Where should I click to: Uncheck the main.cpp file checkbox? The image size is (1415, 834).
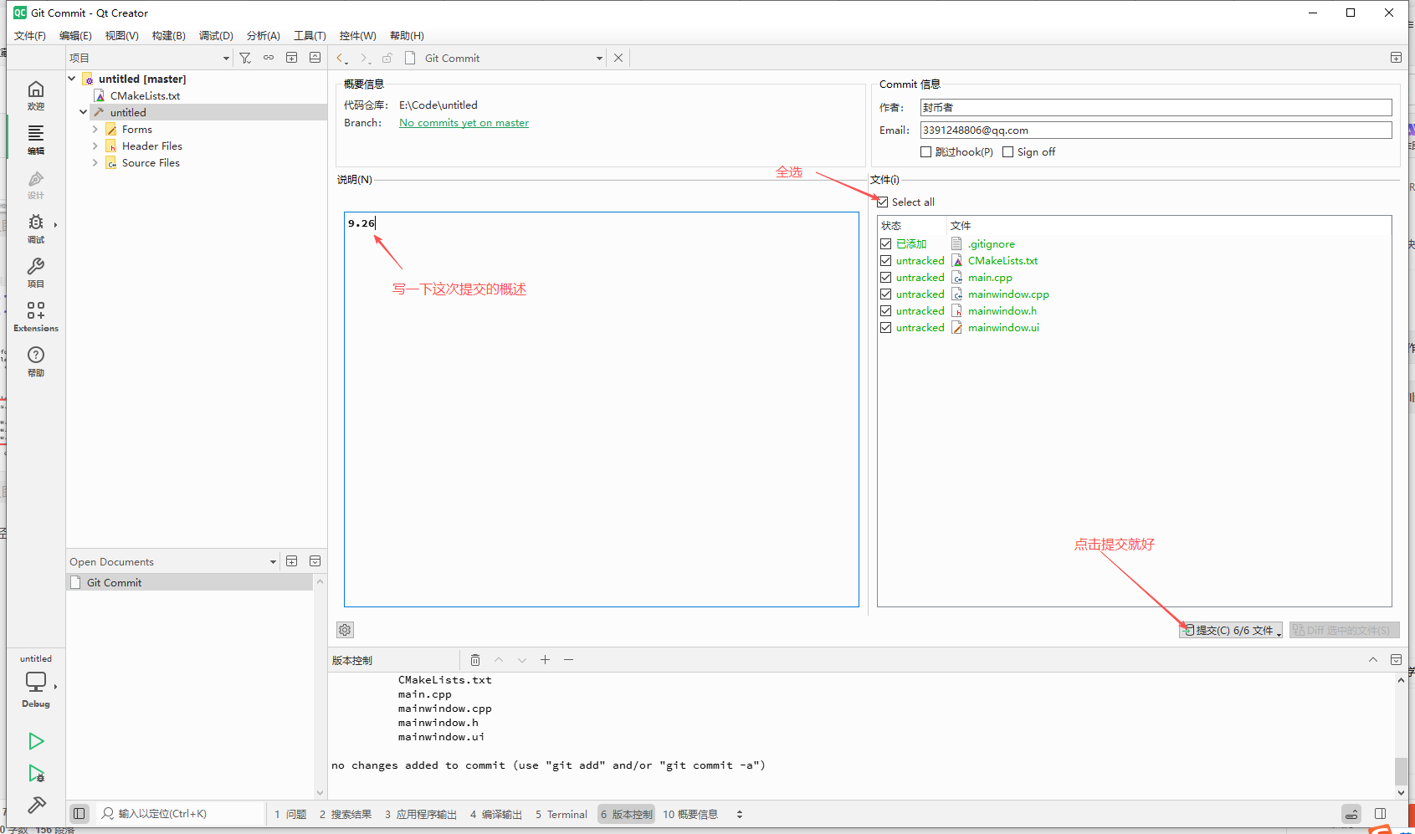(885, 278)
